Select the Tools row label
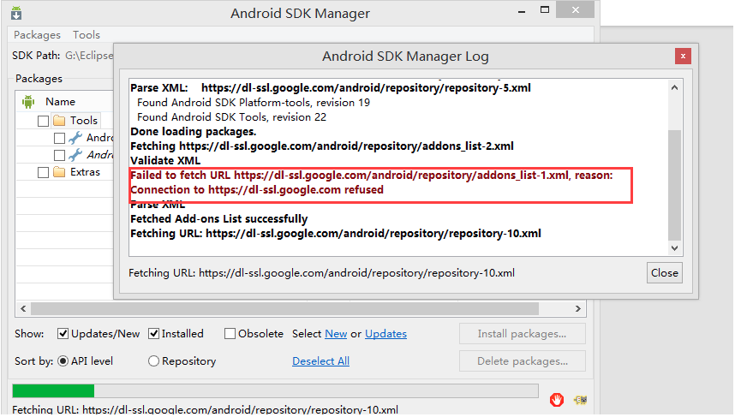The width and height of the screenshot is (735, 417). pyautogui.click(x=84, y=121)
